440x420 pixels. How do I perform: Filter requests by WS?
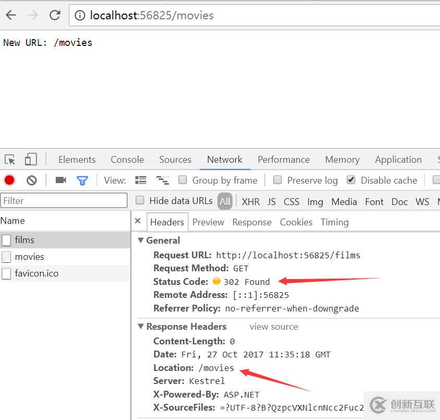(x=422, y=201)
